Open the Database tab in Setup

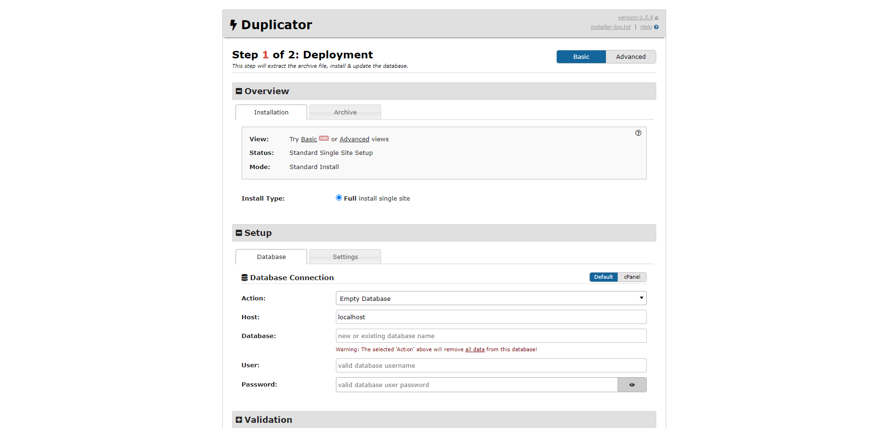271,257
